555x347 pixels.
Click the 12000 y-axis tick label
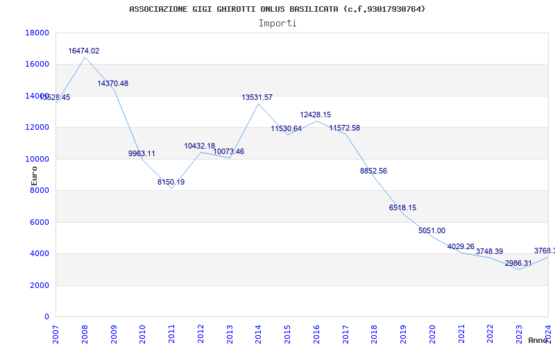[37, 128]
